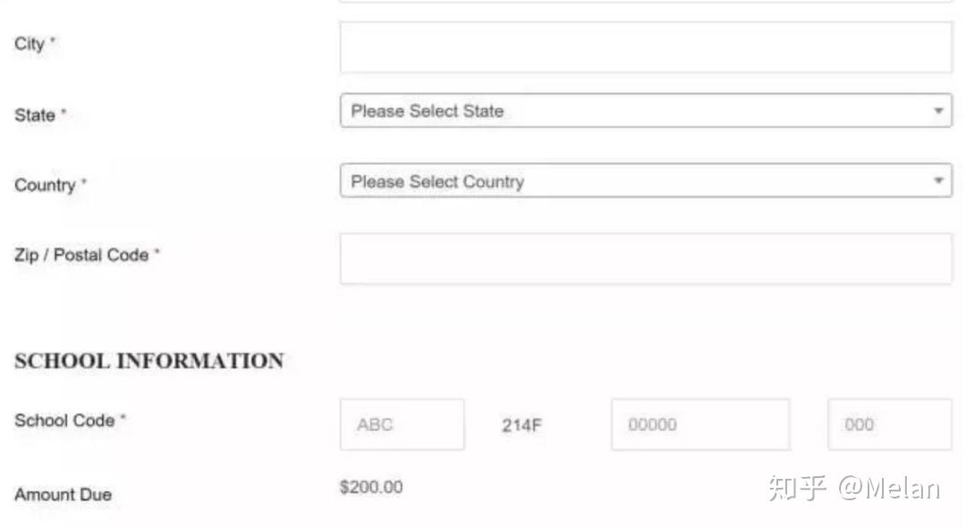The image size is (966, 528).
Task: Click the Amount Due label
Action: [x=63, y=495]
